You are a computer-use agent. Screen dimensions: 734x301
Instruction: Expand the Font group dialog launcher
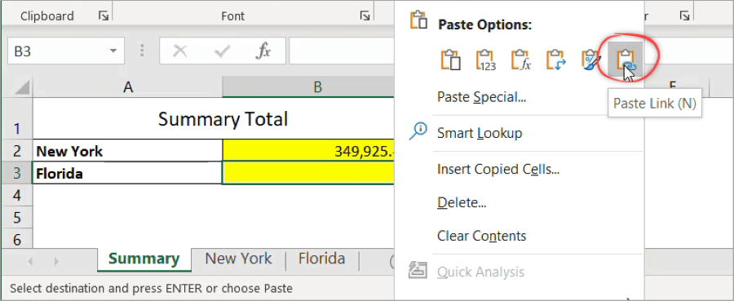point(365,16)
